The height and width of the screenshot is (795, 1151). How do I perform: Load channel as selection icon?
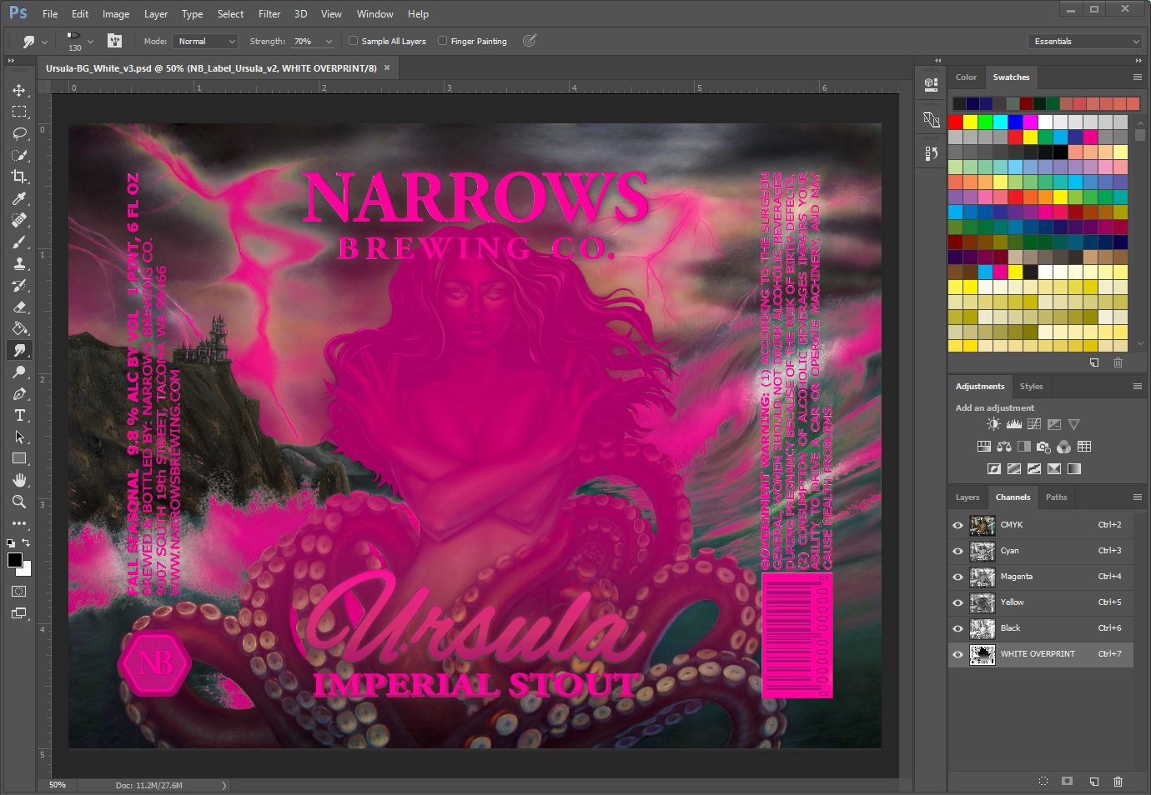pyautogui.click(x=1043, y=781)
